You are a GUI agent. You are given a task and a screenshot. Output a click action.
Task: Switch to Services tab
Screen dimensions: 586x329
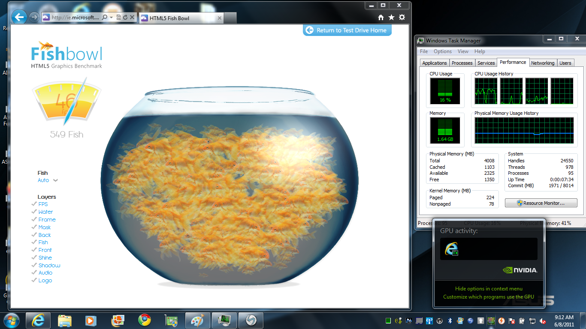pos(486,63)
